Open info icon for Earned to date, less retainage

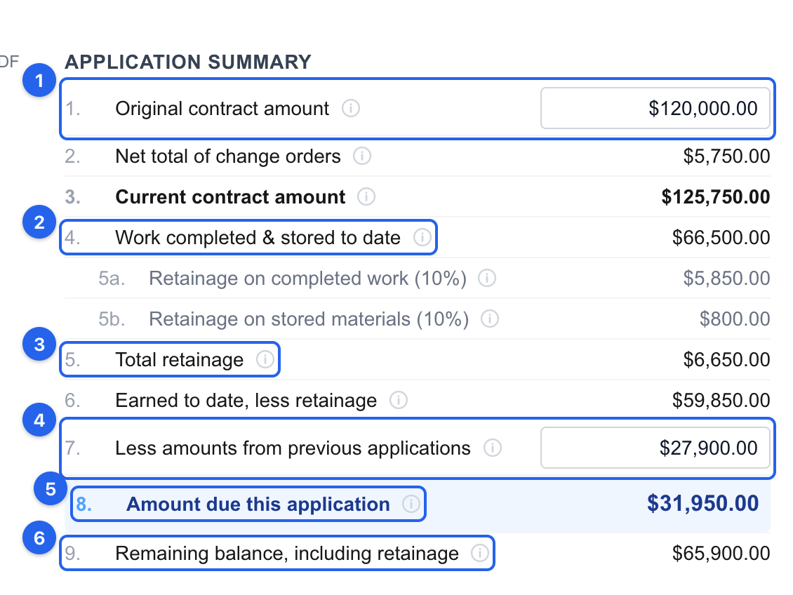(399, 401)
